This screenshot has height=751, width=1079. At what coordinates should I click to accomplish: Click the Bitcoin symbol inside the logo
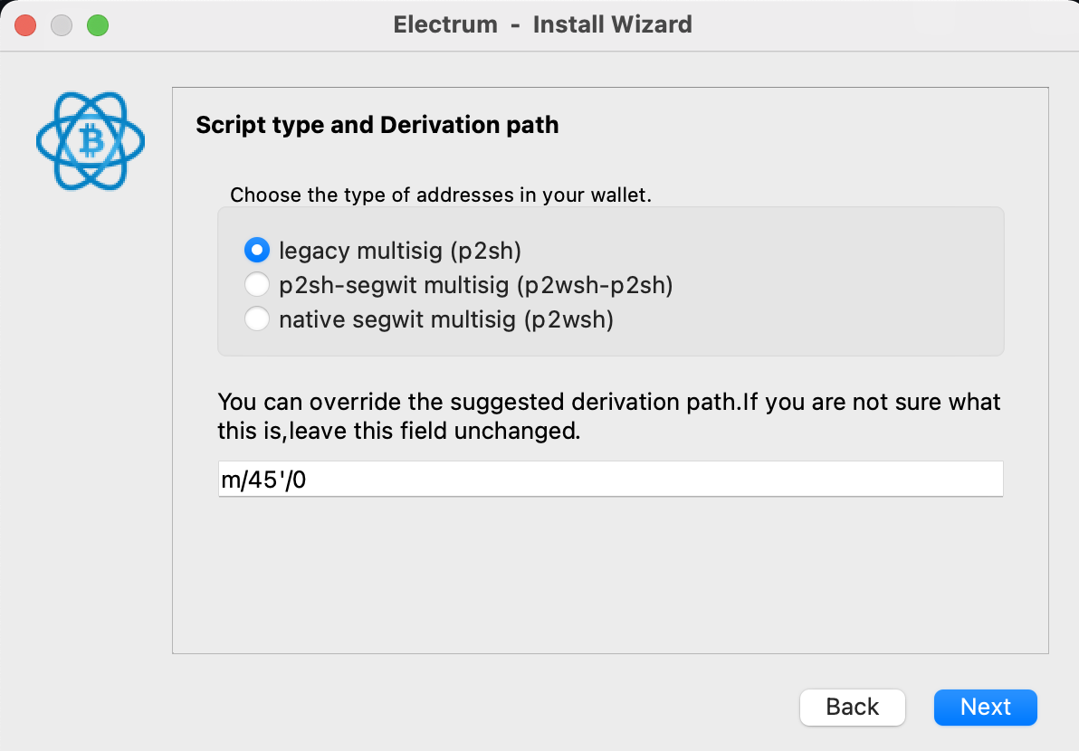pyautogui.click(x=90, y=141)
